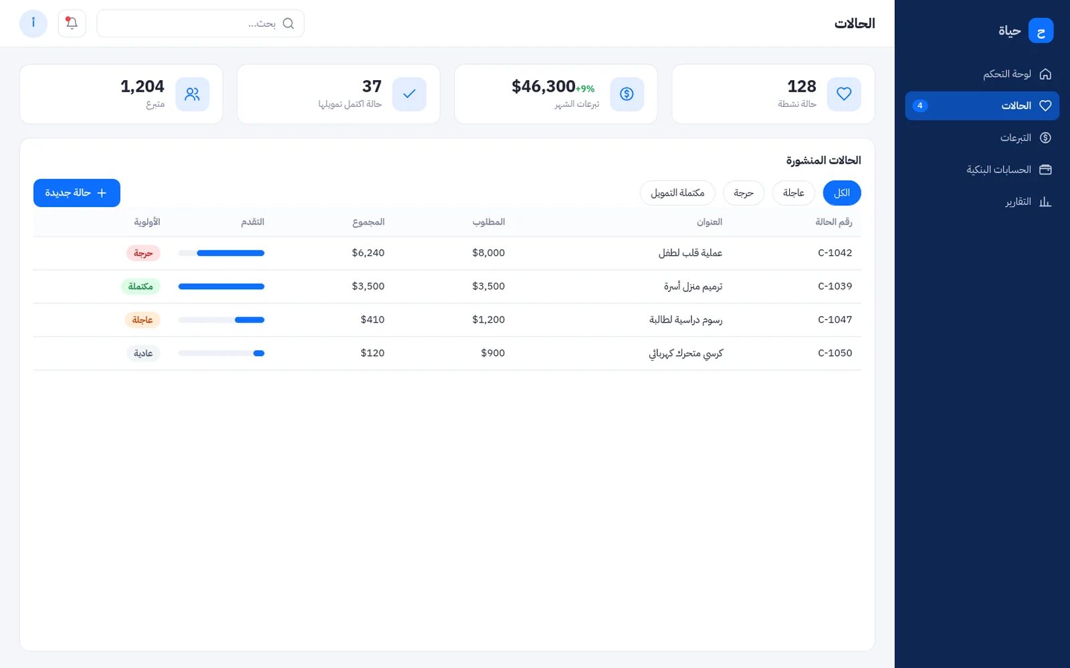Screen dimensions: 1070x668
Task: Open التقارير sidebar item
Action: coord(982,202)
